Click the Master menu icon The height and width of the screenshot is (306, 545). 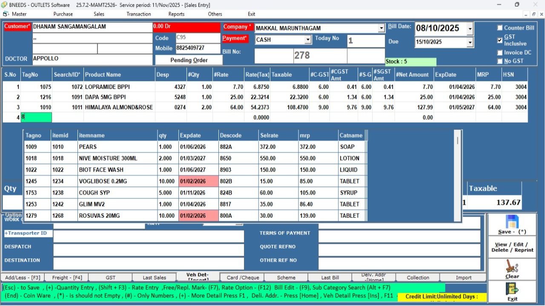click(x=6, y=14)
